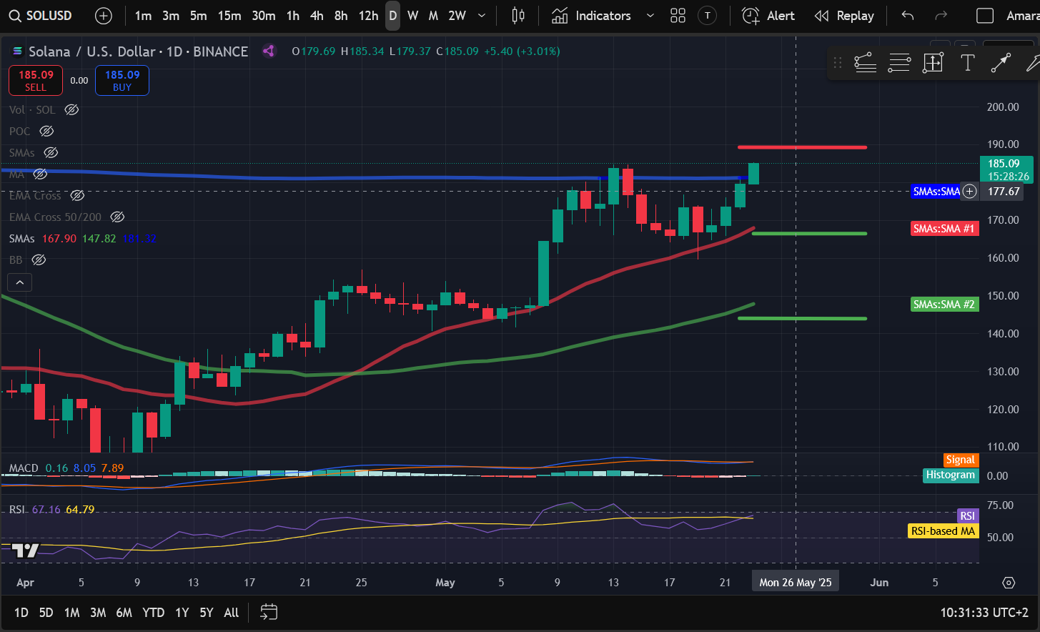1040x632 pixels.
Task: Select the 4h timeframe
Action: [317, 16]
